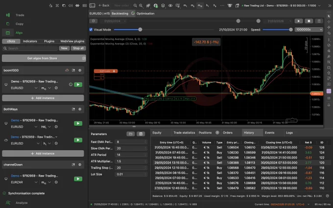Screen dimensions: 333x208
Task: Open the backtest end date dropdown
Action: click(x=277, y=21)
